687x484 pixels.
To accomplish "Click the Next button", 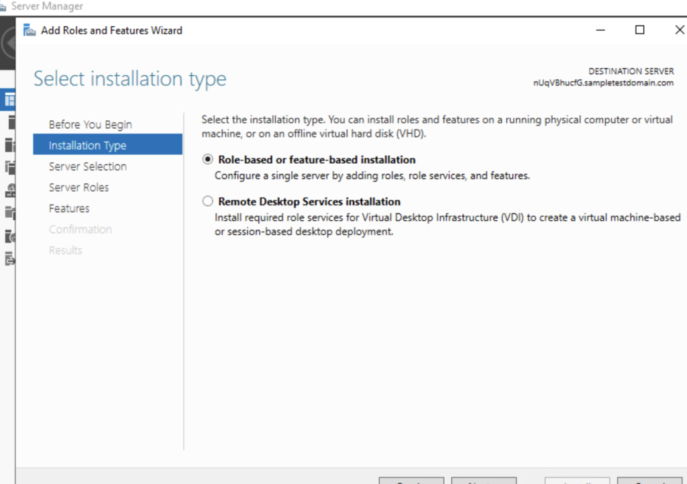I will point(483,481).
